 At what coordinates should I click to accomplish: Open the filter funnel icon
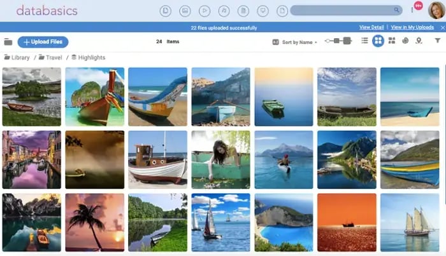tap(437, 41)
